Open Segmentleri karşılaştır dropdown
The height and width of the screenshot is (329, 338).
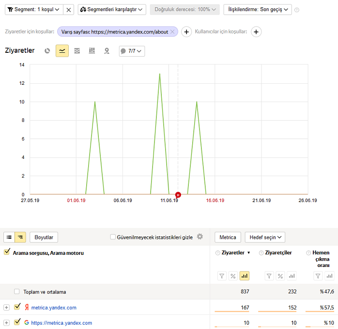[112, 10]
